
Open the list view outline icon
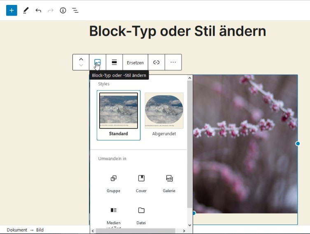point(75,10)
